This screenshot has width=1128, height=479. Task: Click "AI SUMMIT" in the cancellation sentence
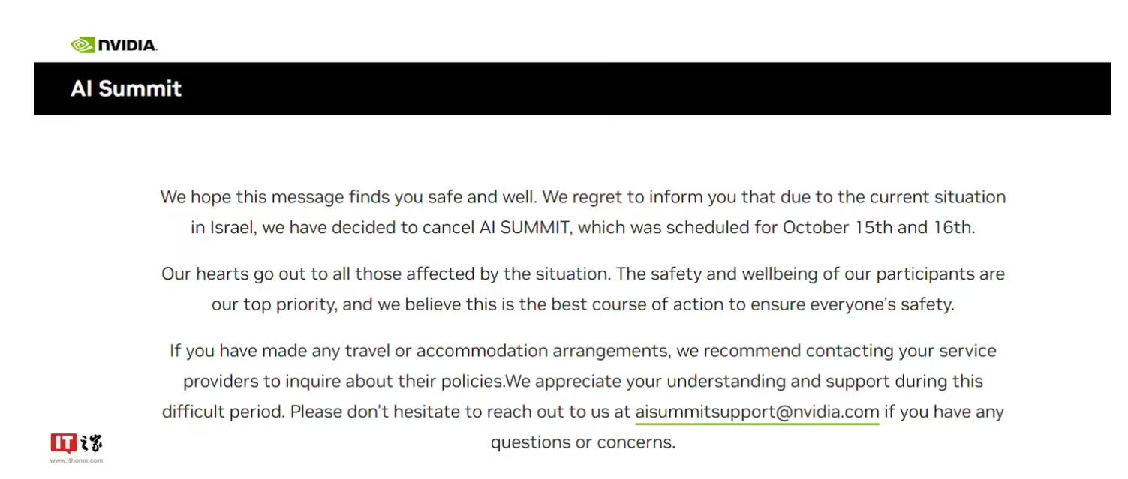tap(525, 228)
